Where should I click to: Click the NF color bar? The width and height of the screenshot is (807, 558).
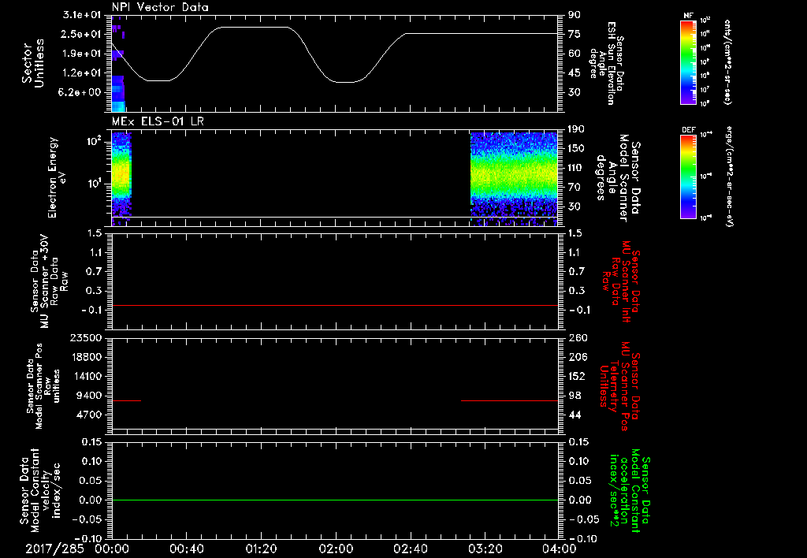click(688, 61)
